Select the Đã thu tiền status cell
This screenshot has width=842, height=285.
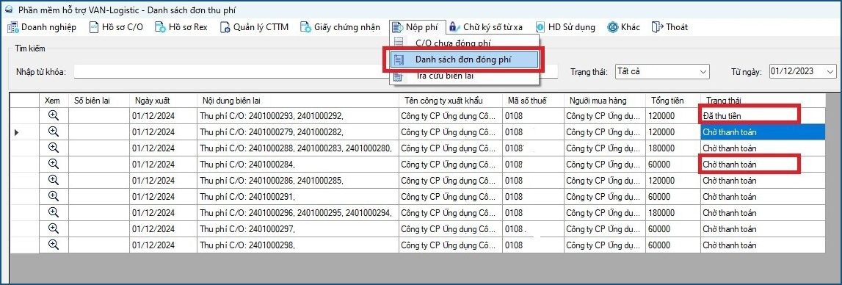click(x=763, y=115)
